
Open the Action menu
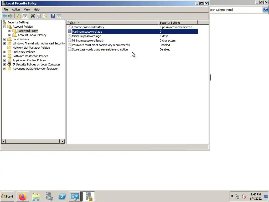click(16, 9)
